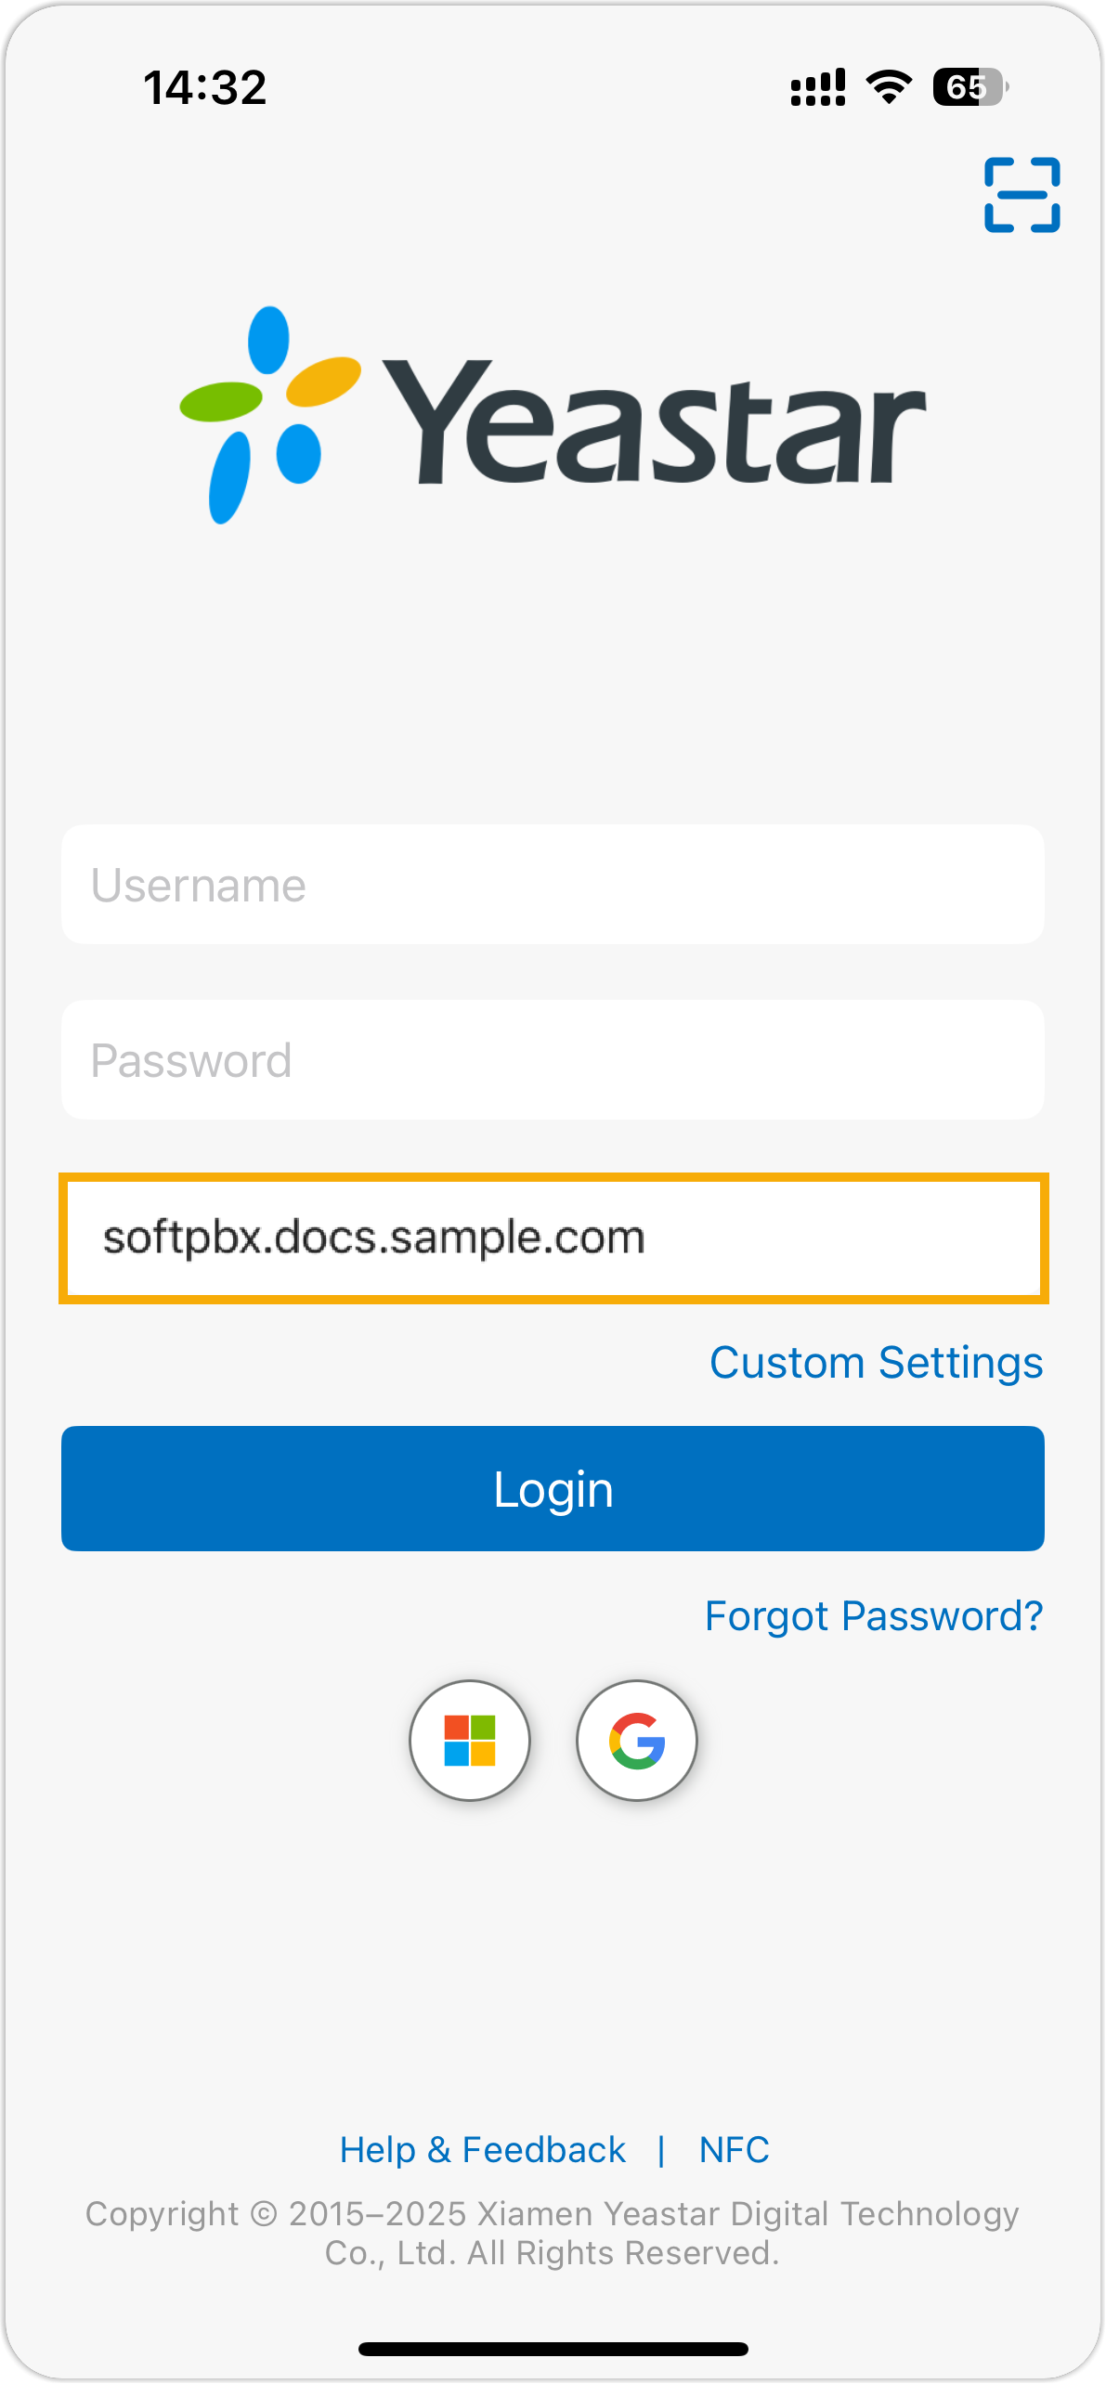
Task: Tap the Yeastar logo
Action: coord(553,416)
